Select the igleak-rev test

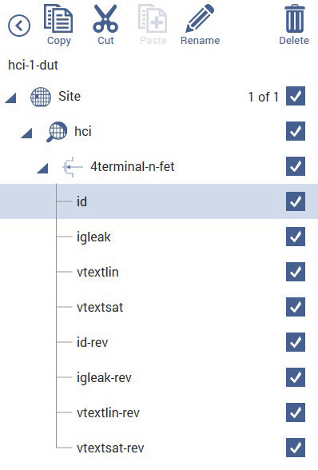(x=104, y=377)
